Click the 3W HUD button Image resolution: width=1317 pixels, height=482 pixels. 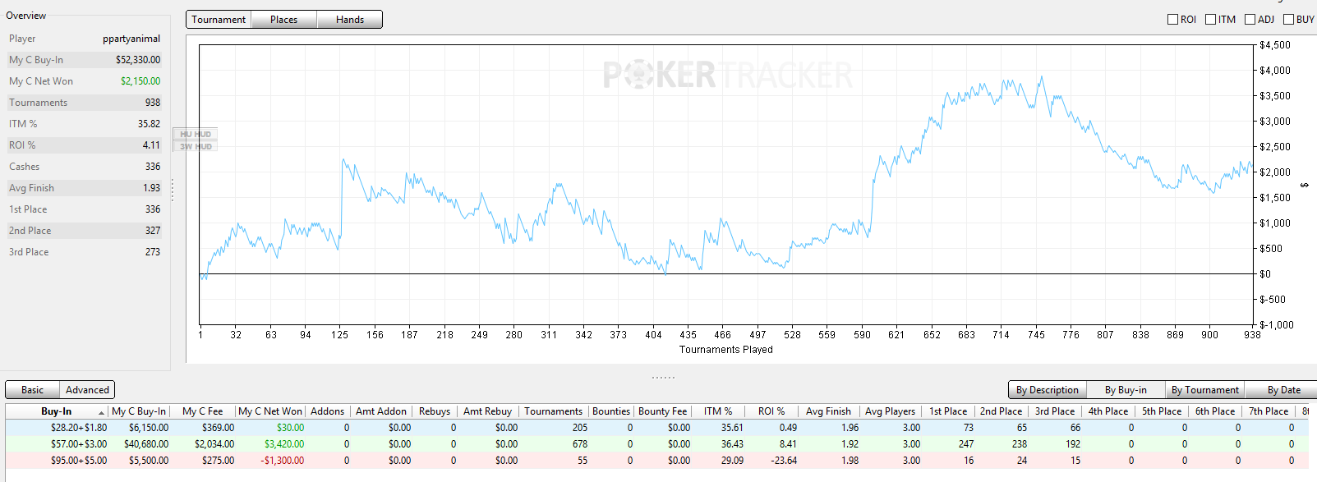[196, 146]
